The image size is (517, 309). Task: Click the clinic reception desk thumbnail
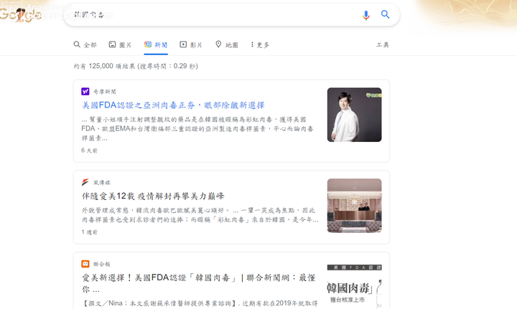tap(354, 206)
